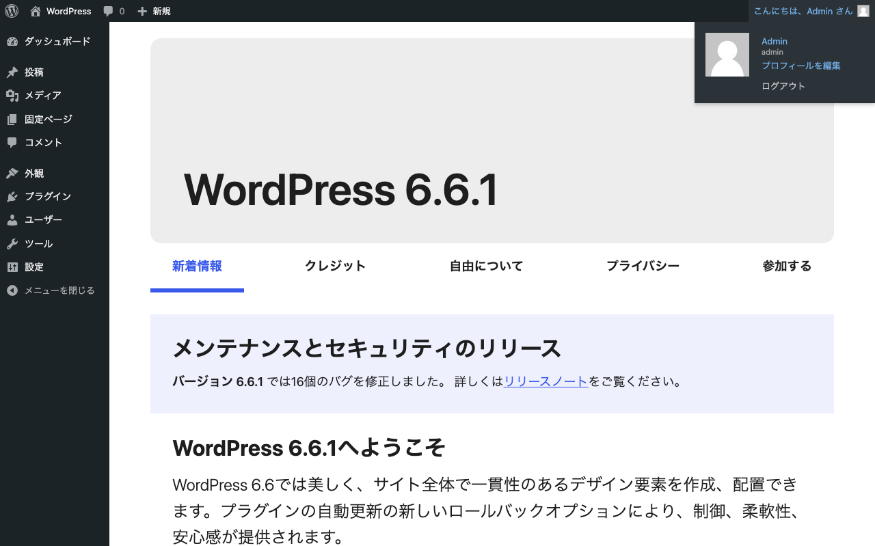Click the comment count 0 in admin bar
This screenshot has width=875, height=546.
point(122,11)
